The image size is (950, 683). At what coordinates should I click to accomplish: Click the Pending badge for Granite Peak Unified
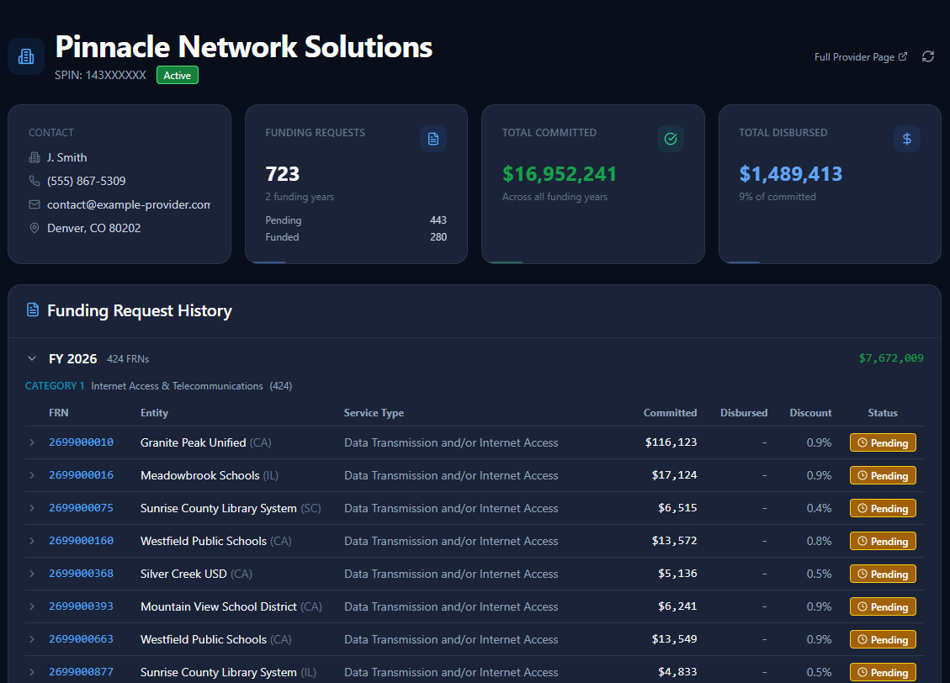pos(883,443)
